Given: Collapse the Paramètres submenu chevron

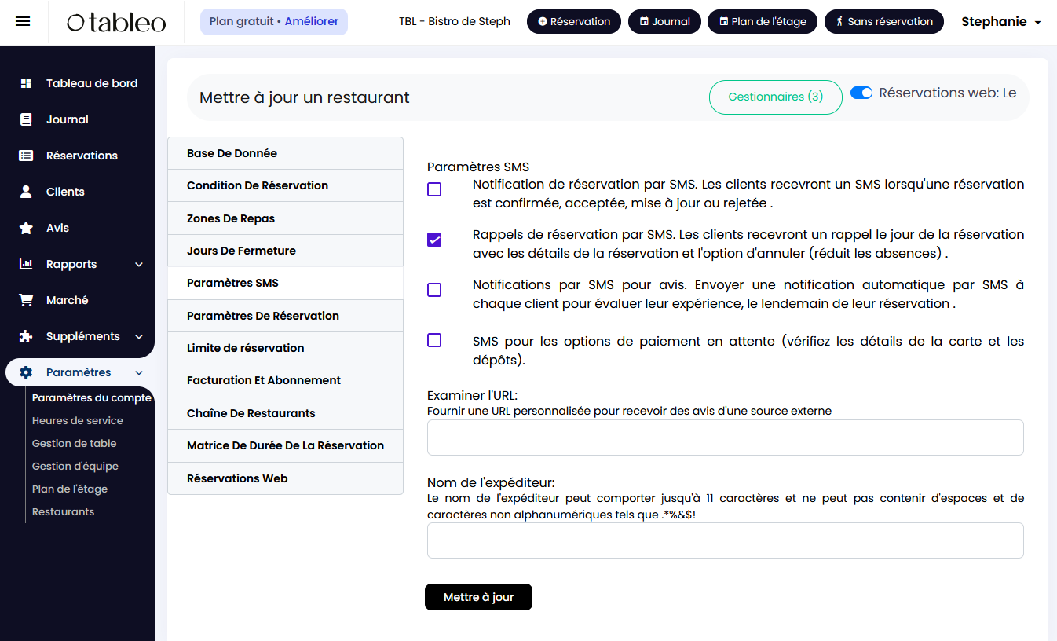Looking at the screenshot, I should [139, 373].
